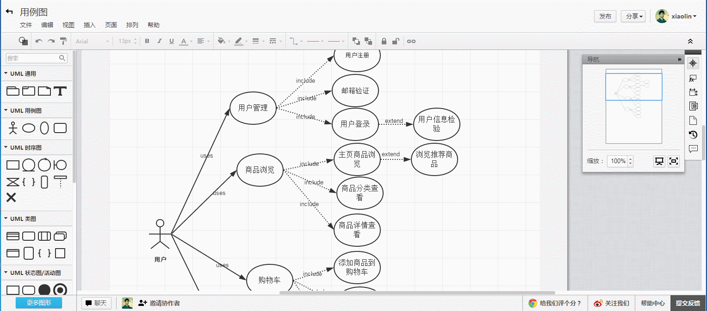Click the 更多图形 button

[38, 303]
